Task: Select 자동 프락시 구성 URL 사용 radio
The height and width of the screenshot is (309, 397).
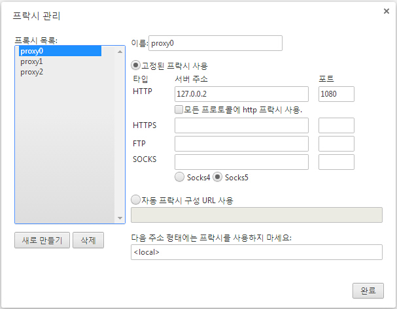Action: coord(136,200)
